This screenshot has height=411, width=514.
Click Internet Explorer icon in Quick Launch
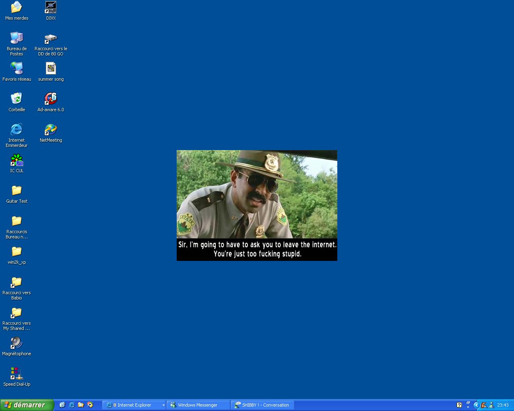click(71, 405)
